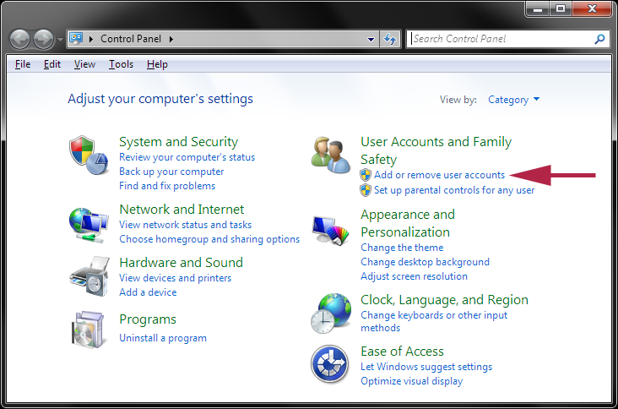Click Adjust screen resolution
The height and width of the screenshot is (409, 618).
pyautogui.click(x=414, y=276)
